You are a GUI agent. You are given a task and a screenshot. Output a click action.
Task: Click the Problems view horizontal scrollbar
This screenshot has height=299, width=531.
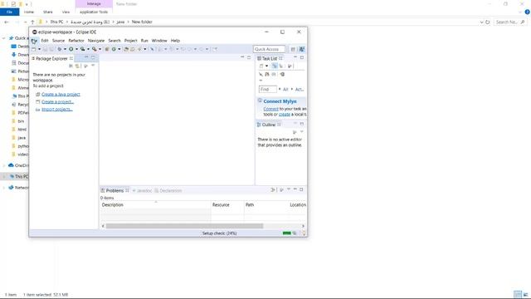pos(184,226)
